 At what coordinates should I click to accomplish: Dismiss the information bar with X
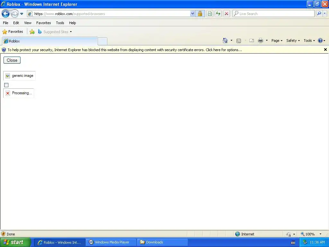(x=325, y=50)
